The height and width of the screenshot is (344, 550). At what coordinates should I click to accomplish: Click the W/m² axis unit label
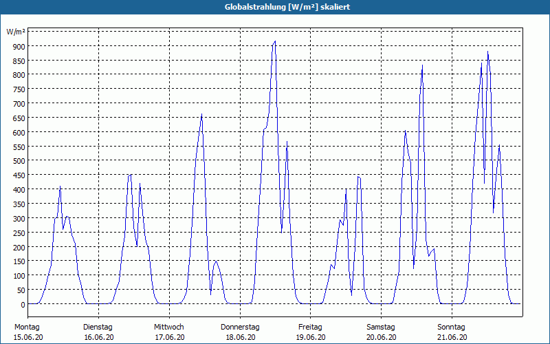coord(16,32)
